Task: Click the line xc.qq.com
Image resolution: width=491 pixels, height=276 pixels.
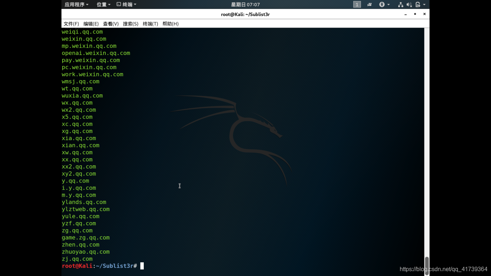Action: click(x=77, y=124)
